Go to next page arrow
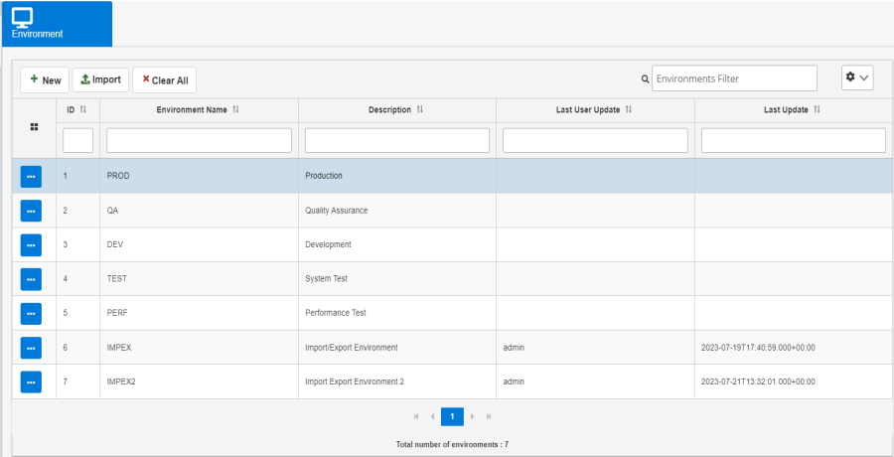 (473, 416)
